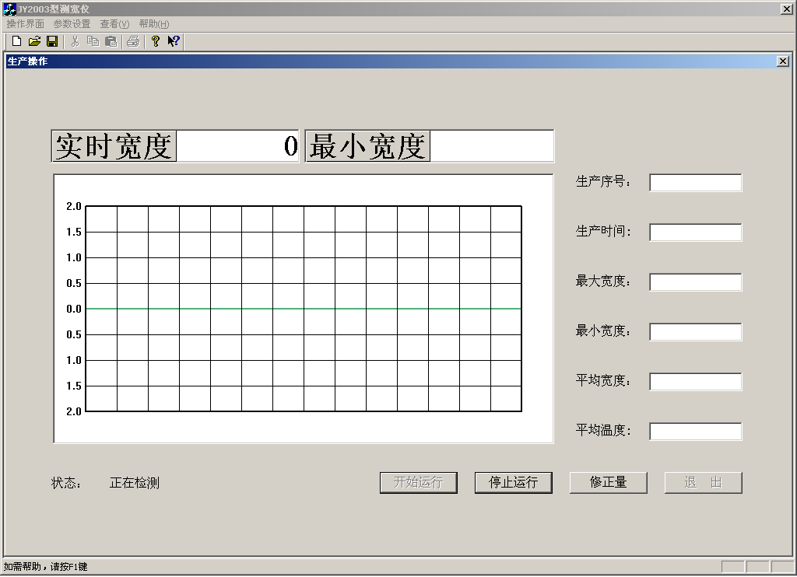Click the 生产序号 input field
This screenshot has width=797, height=577.
pyautogui.click(x=695, y=183)
